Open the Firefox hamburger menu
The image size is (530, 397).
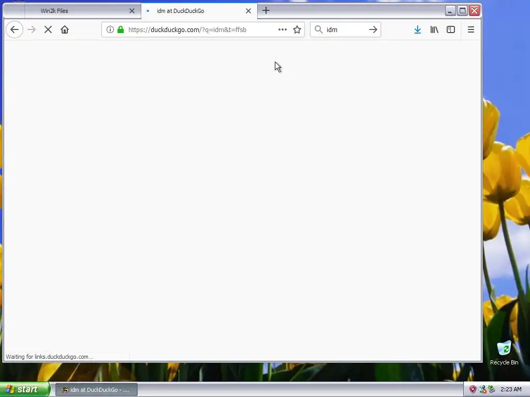coord(471,29)
